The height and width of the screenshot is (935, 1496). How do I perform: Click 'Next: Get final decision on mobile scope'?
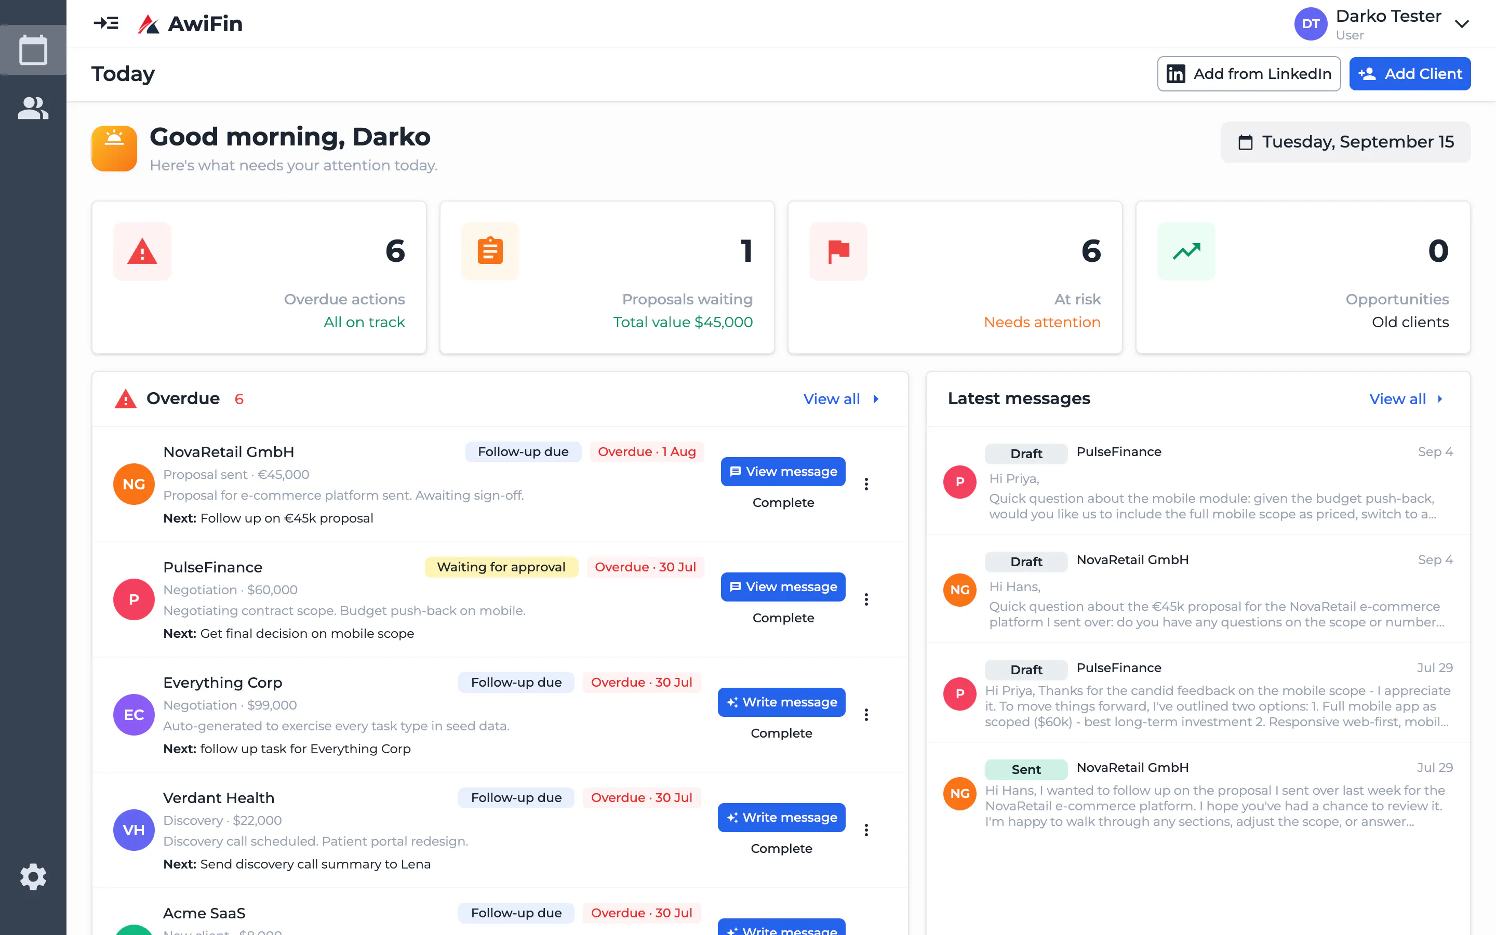pyautogui.click(x=289, y=633)
